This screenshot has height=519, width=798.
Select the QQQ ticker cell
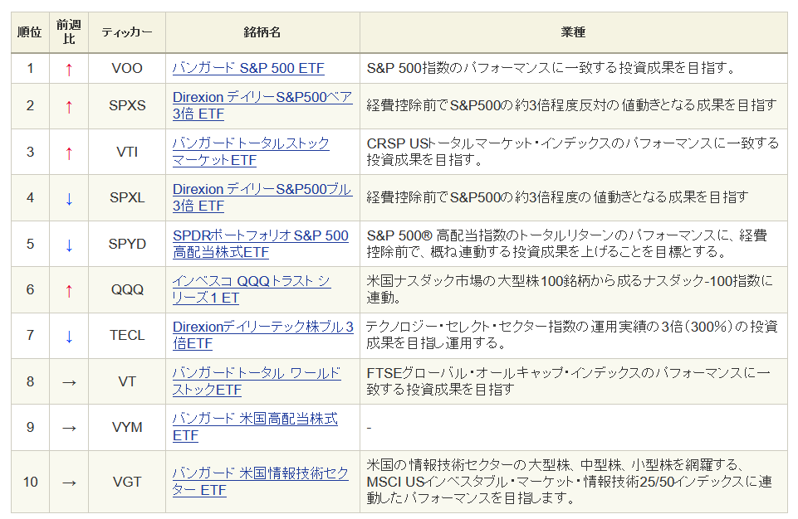[x=127, y=289]
